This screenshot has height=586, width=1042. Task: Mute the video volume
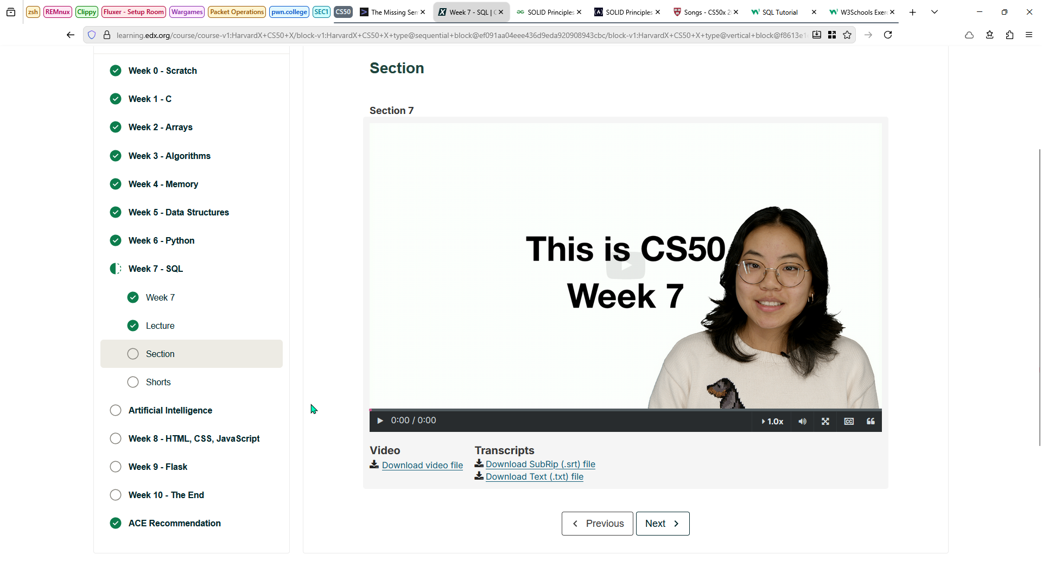click(x=802, y=422)
